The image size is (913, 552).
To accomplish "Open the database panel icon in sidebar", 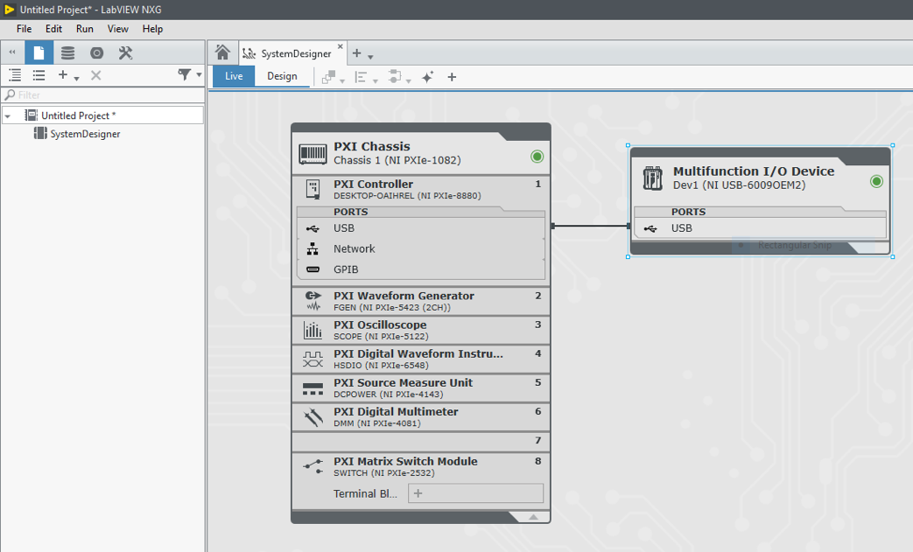I will pyautogui.click(x=67, y=52).
